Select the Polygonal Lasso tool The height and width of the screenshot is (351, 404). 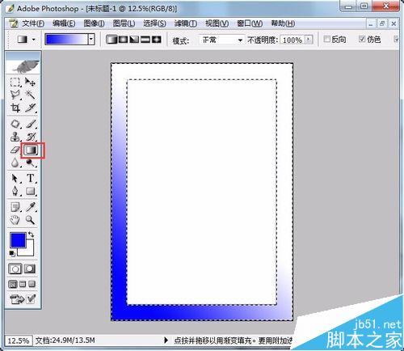[15, 95]
